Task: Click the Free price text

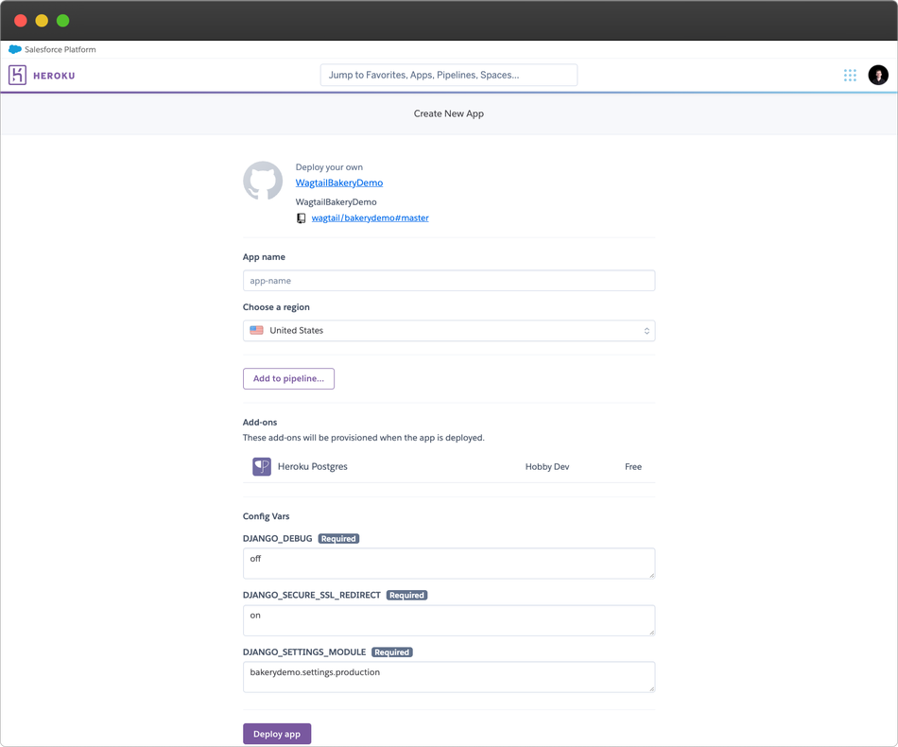Action: 633,467
